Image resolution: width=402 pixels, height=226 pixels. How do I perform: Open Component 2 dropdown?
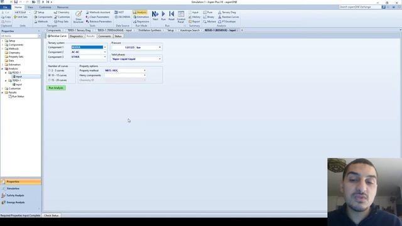105,52
